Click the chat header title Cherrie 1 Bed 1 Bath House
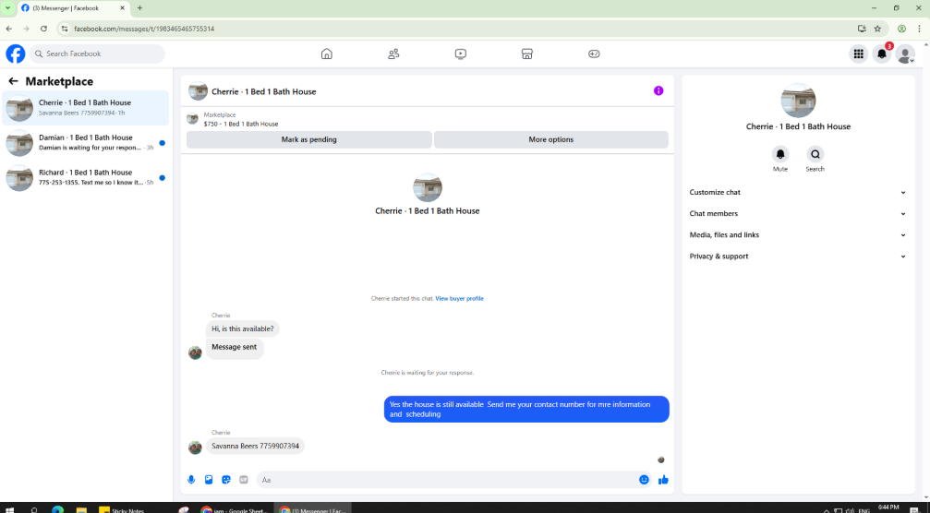This screenshot has height=513, width=930. point(264,92)
